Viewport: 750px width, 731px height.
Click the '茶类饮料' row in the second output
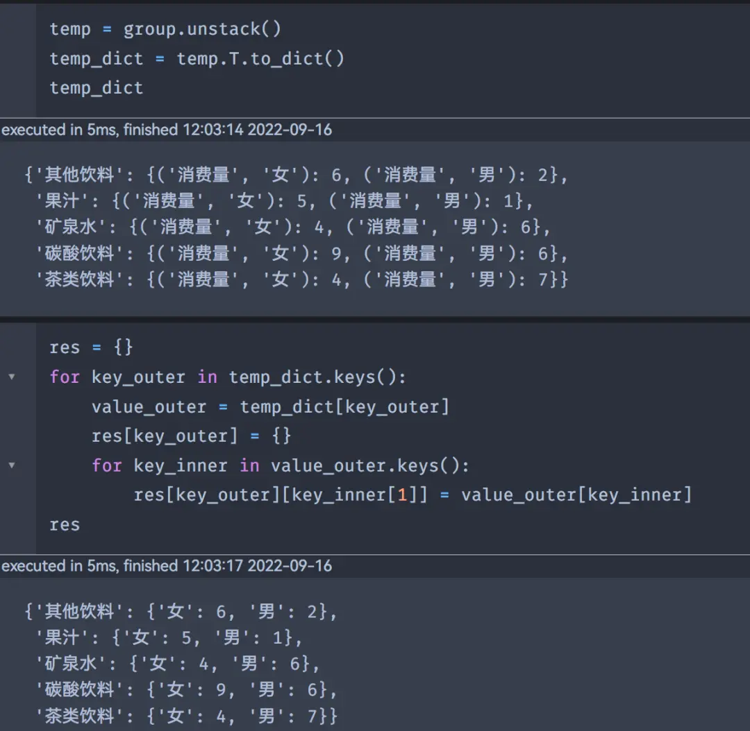pos(187,716)
